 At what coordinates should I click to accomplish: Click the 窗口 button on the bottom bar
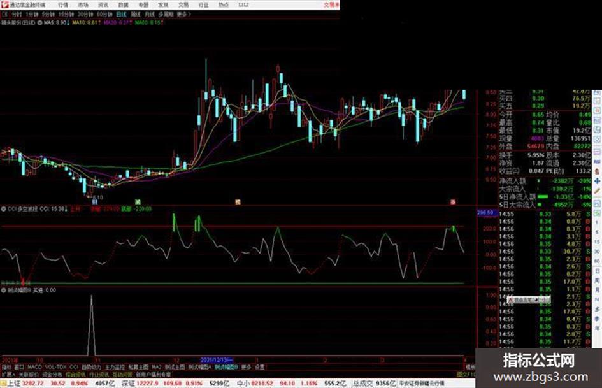pos(19,367)
